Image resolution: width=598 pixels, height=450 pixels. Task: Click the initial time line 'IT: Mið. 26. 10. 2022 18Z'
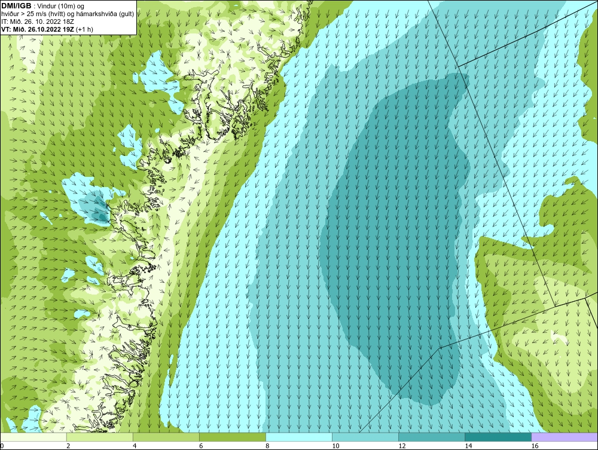tap(38, 22)
